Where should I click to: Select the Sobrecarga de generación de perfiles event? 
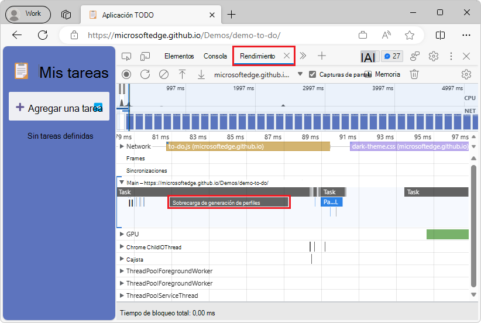(229, 202)
